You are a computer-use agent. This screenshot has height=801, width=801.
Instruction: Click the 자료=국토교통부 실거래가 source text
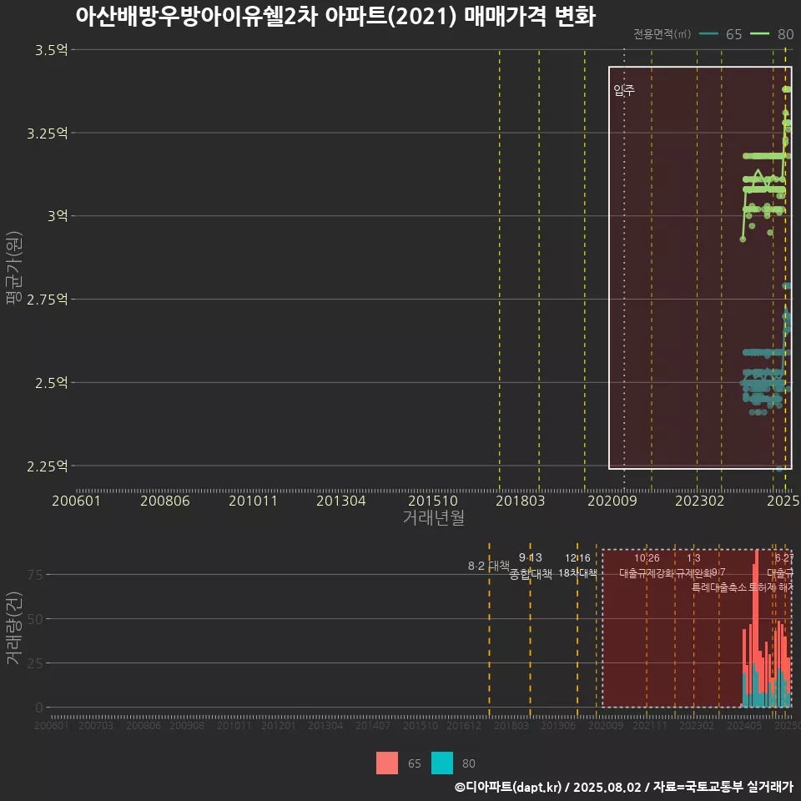(x=723, y=787)
